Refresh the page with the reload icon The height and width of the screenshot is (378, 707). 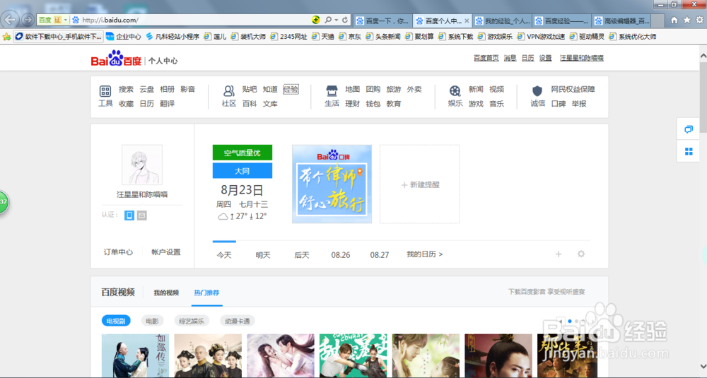pyautogui.click(x=345, y=20)
